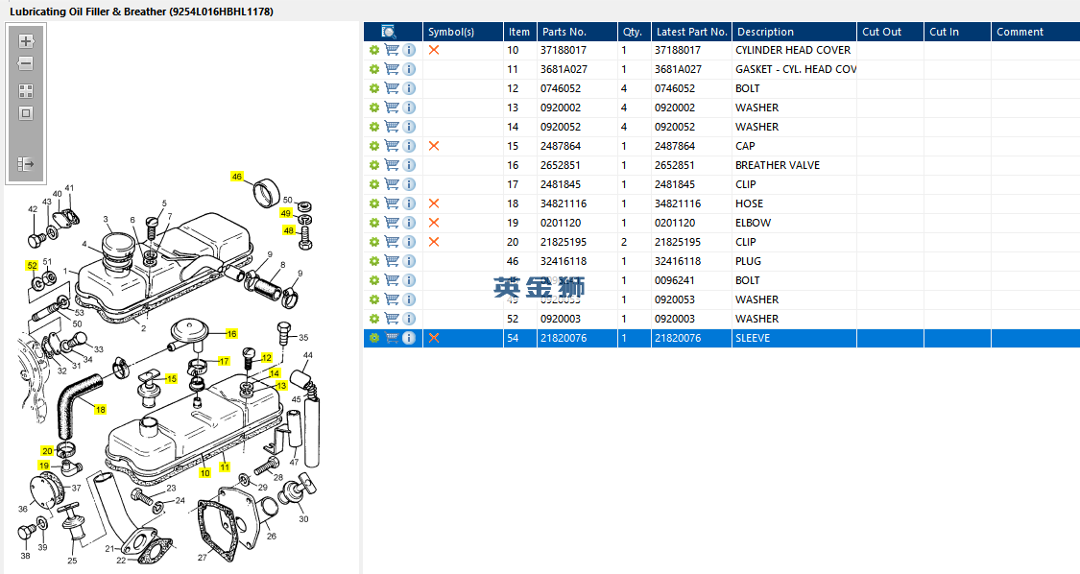This screenshot has height=574, width=1080.
Task: Select item number 46 in the Item column
Action: 514,261
